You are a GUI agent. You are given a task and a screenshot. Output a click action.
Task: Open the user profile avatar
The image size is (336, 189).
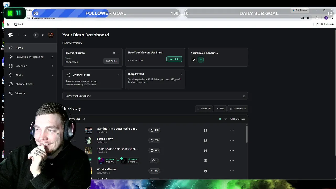(51, 35)
